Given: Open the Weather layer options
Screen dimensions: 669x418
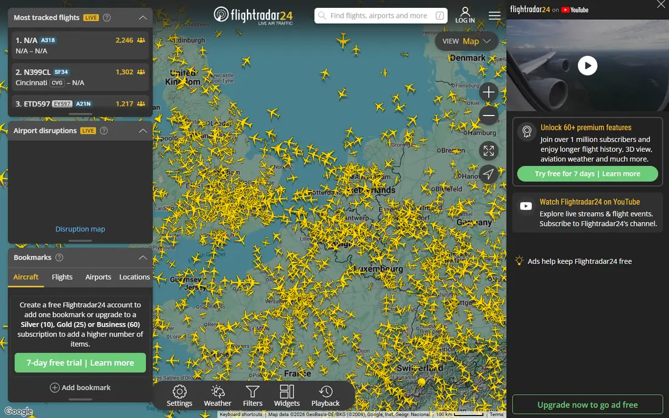Looking at the screenshot, I should [217, 396].
